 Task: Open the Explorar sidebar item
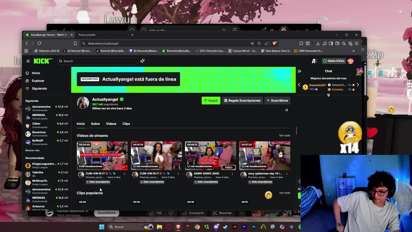[x=38, y=81]
